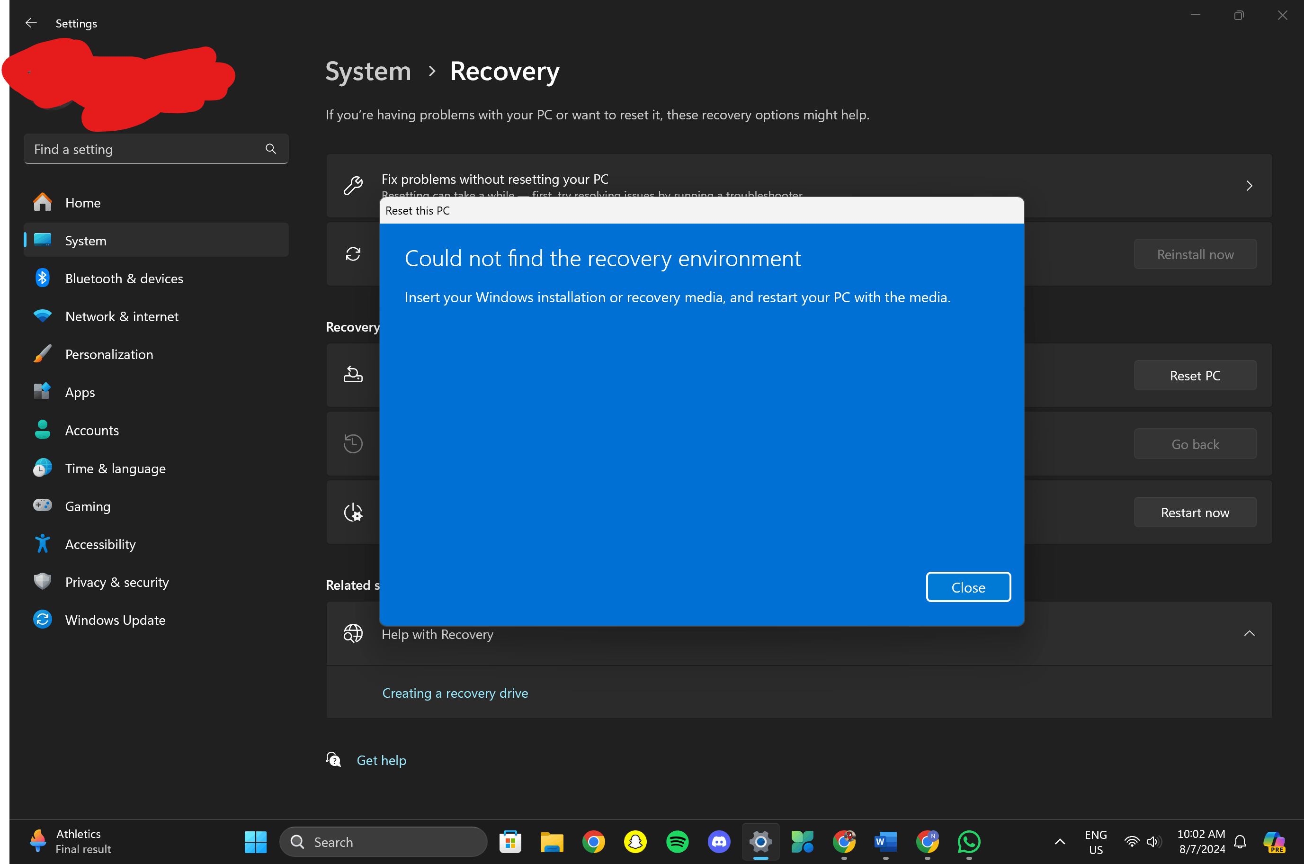Open Spotify from the taskbar
Screen dimensions: 1304x864
(x=677, y=841)
